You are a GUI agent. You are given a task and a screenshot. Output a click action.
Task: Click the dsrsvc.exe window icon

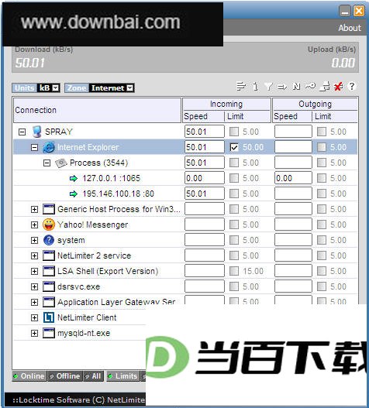coord(49,286)
